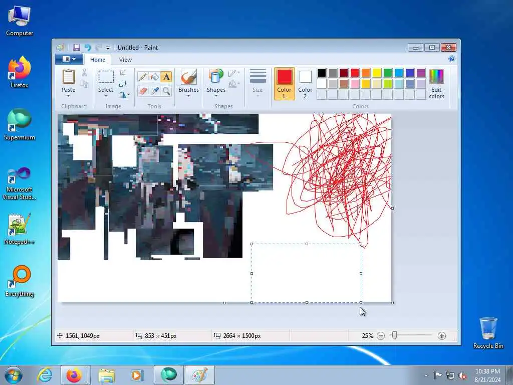Open the shape Fill dropdown

coord(234,84)
